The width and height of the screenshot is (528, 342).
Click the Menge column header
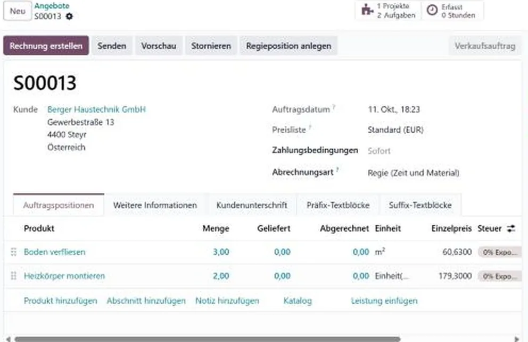[216, 228]
